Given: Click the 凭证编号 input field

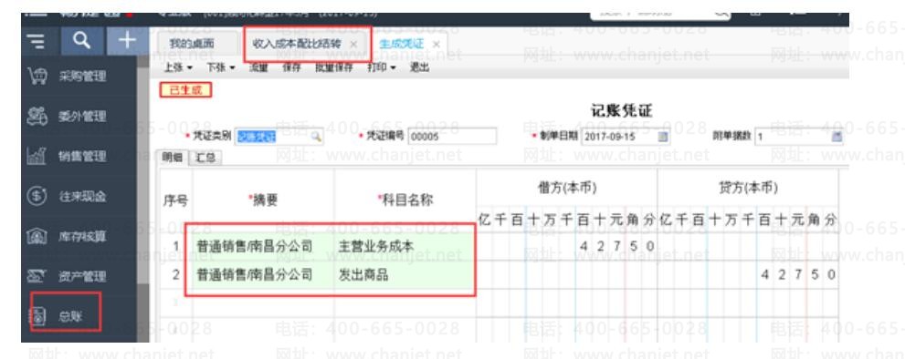Looking at the screenshot, I should point(452,137).
